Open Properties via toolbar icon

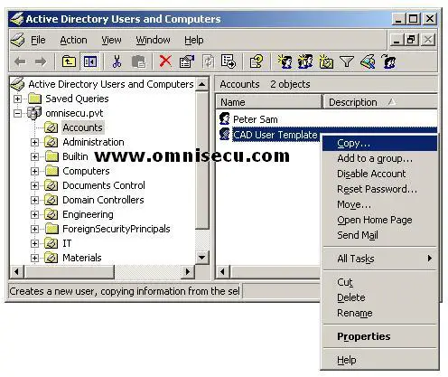(187, 61)
